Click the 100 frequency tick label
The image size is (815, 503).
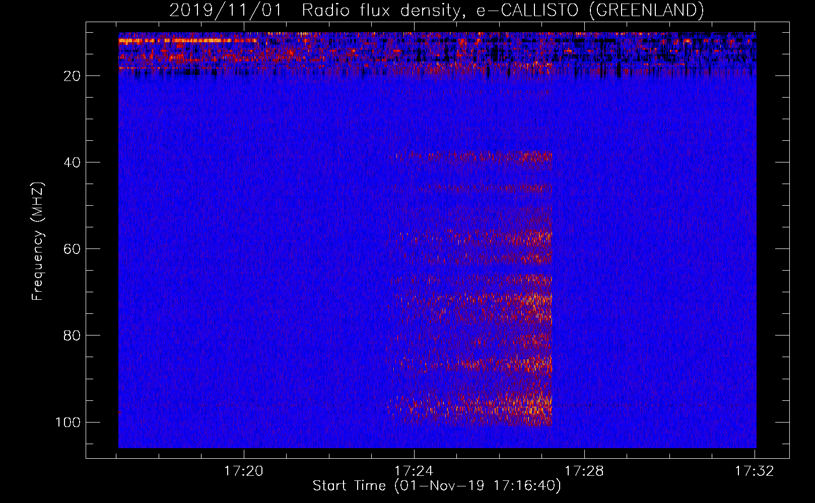pos(68,422)
